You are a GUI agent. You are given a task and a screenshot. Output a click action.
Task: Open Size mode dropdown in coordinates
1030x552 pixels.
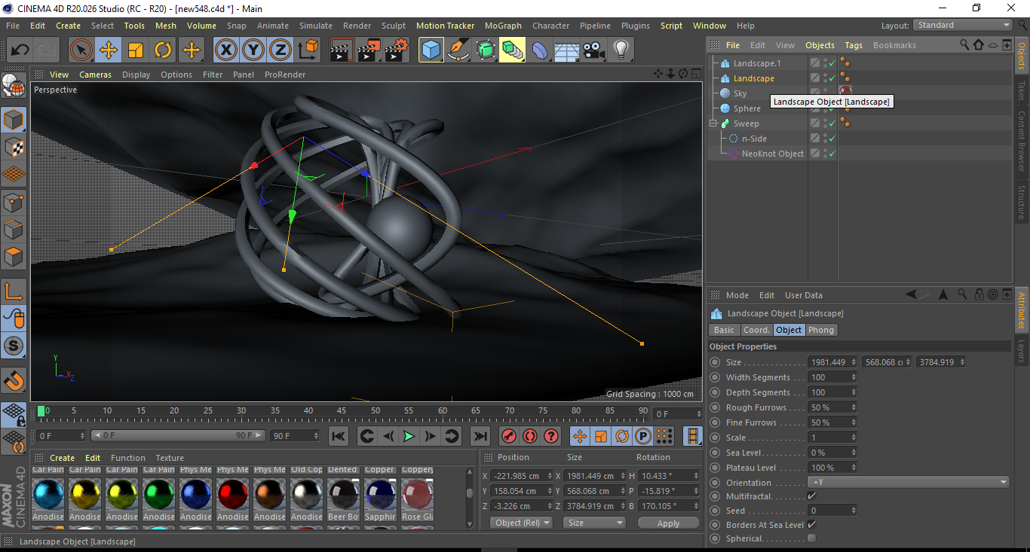point(595,523)
